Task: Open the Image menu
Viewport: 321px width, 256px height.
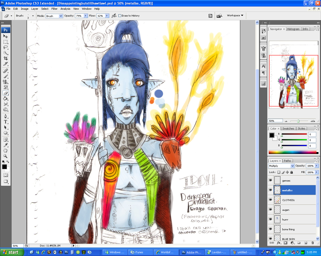Action: [x=25, y=9]
